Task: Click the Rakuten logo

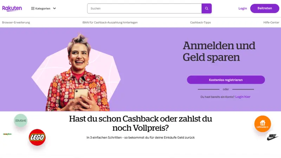Action: [12, 8]
